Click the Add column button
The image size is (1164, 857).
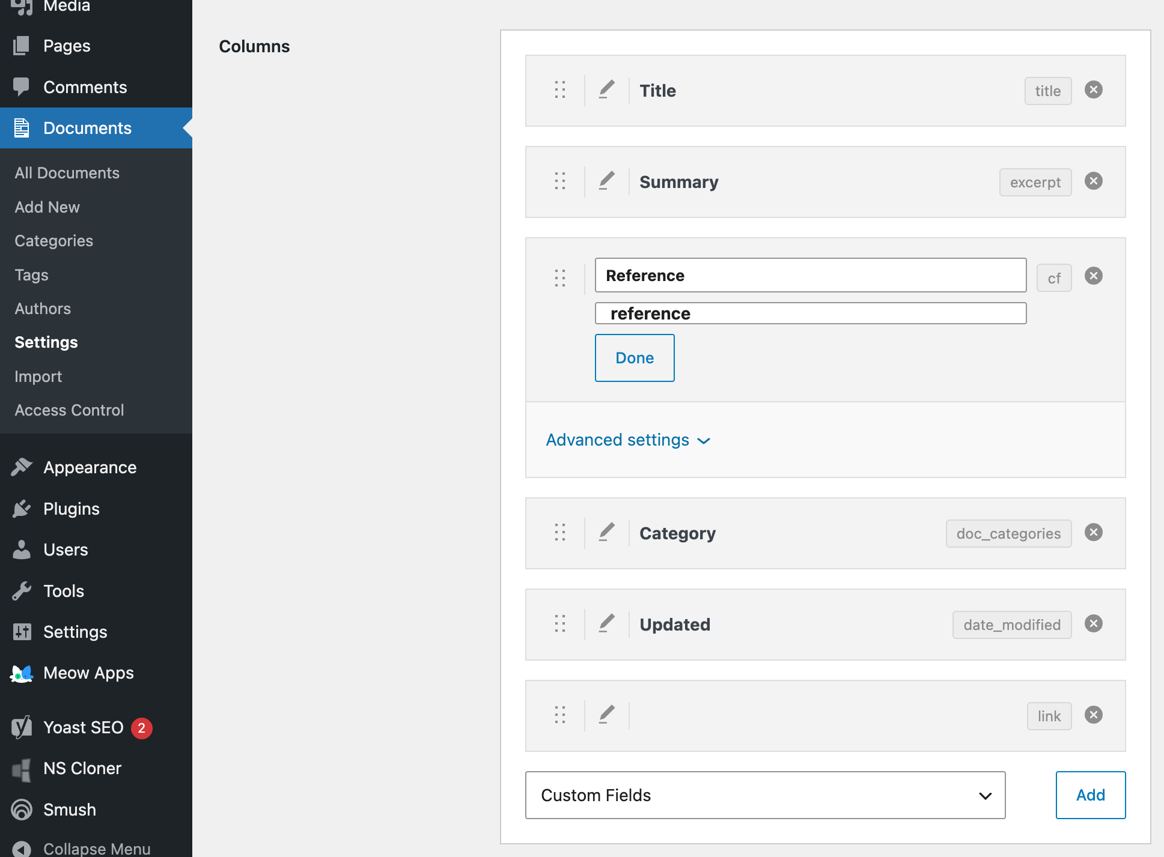point(1090,795)
